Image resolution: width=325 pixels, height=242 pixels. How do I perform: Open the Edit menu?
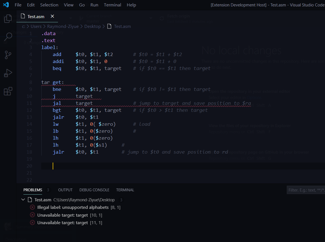[x=31, y=5]
